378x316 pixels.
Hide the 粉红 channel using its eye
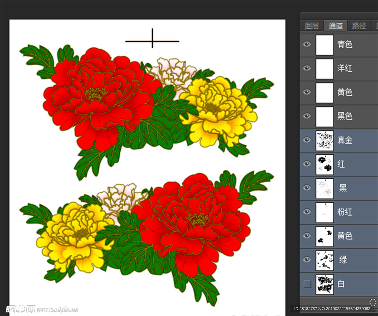(307, 212)
